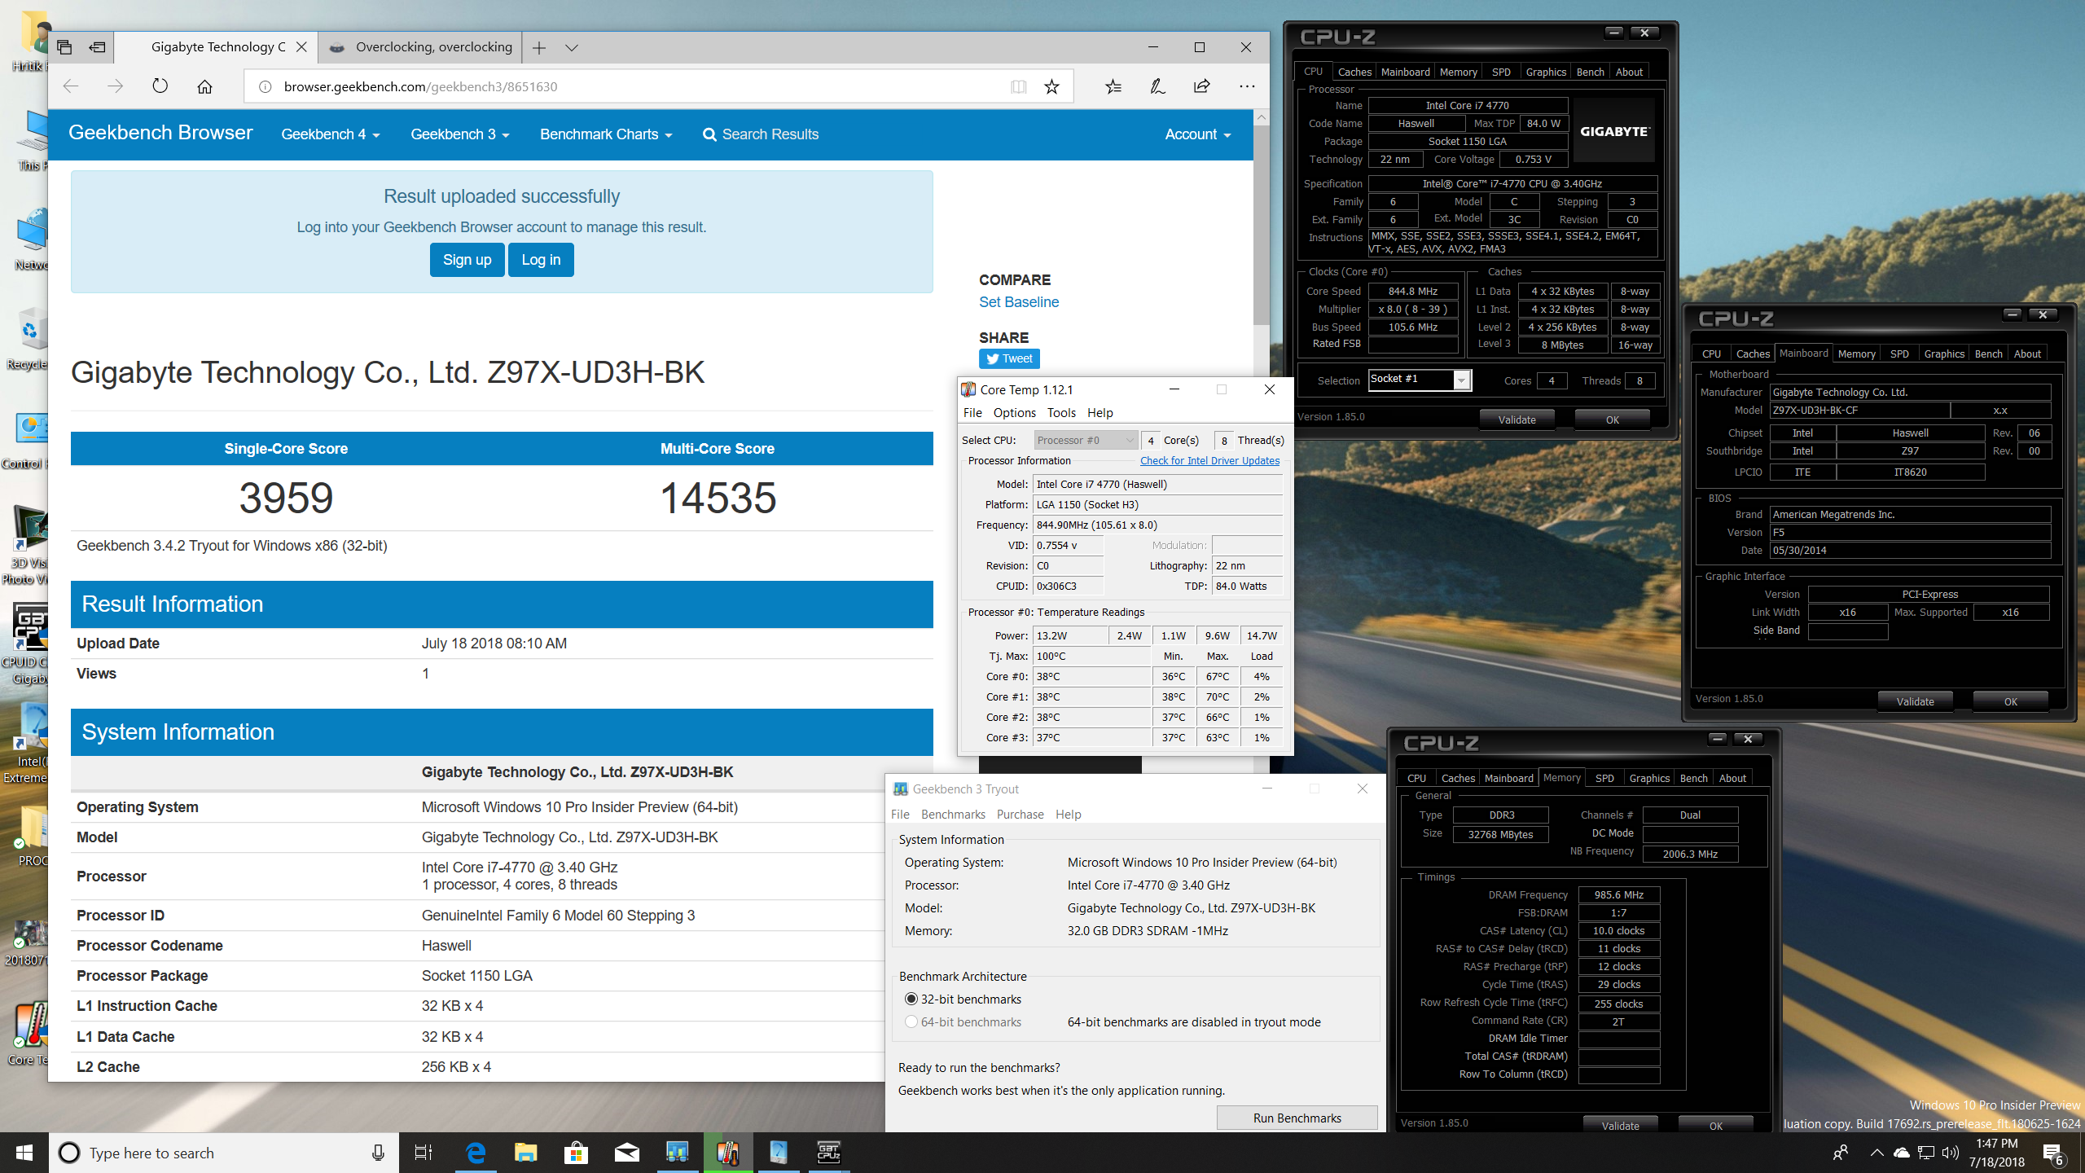Open the Geekbench 3 Benchmarks menu
Viewport: 2085px width, 1173px height.
(953, 814)
